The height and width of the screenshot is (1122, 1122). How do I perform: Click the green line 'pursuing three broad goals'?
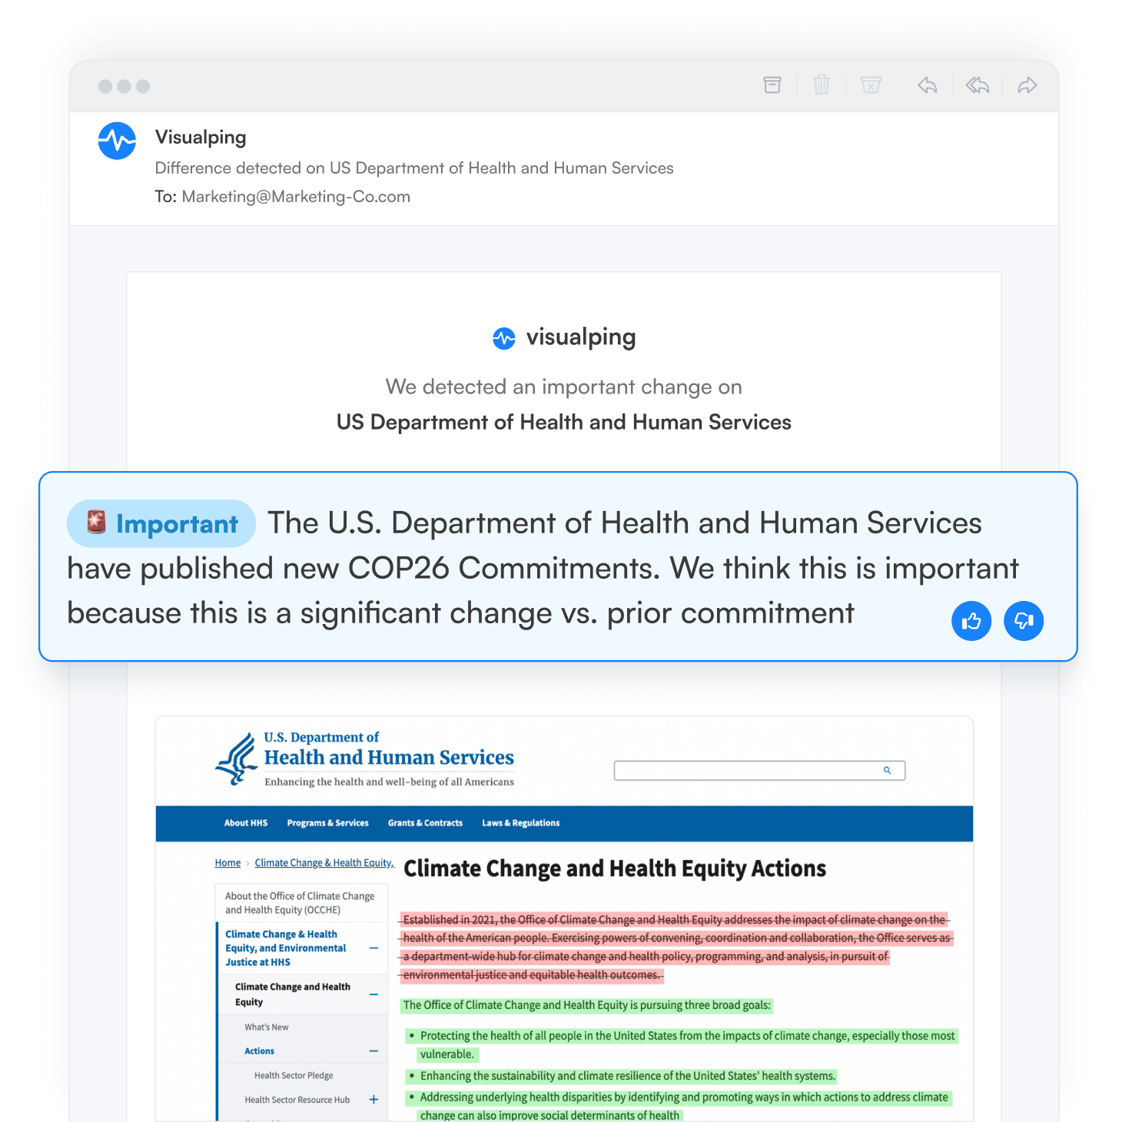pos(587,1005)
